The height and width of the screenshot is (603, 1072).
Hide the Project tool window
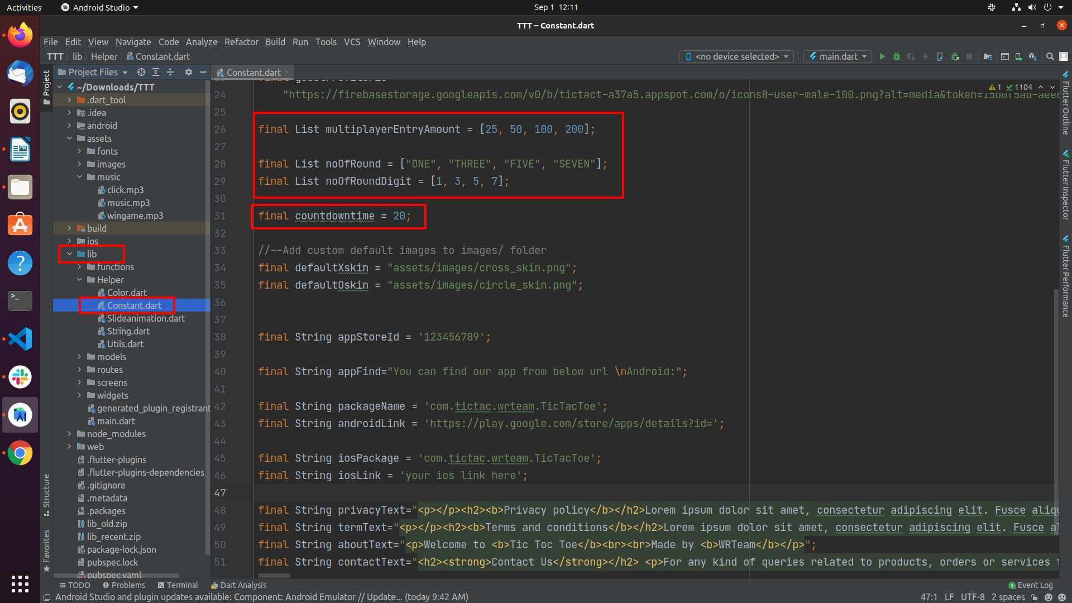click(203, 72)
